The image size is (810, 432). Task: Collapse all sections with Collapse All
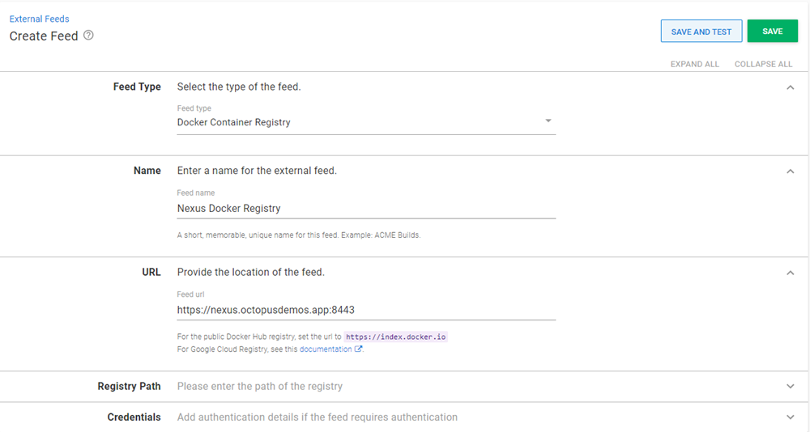(763, 64)
